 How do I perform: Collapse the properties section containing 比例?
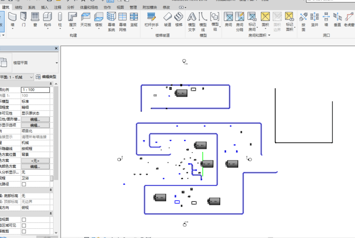51,84
